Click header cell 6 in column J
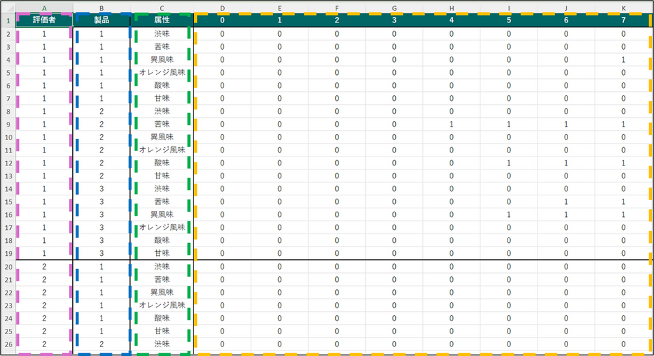This screenshot has width=654, height=356. coord(566,20)
